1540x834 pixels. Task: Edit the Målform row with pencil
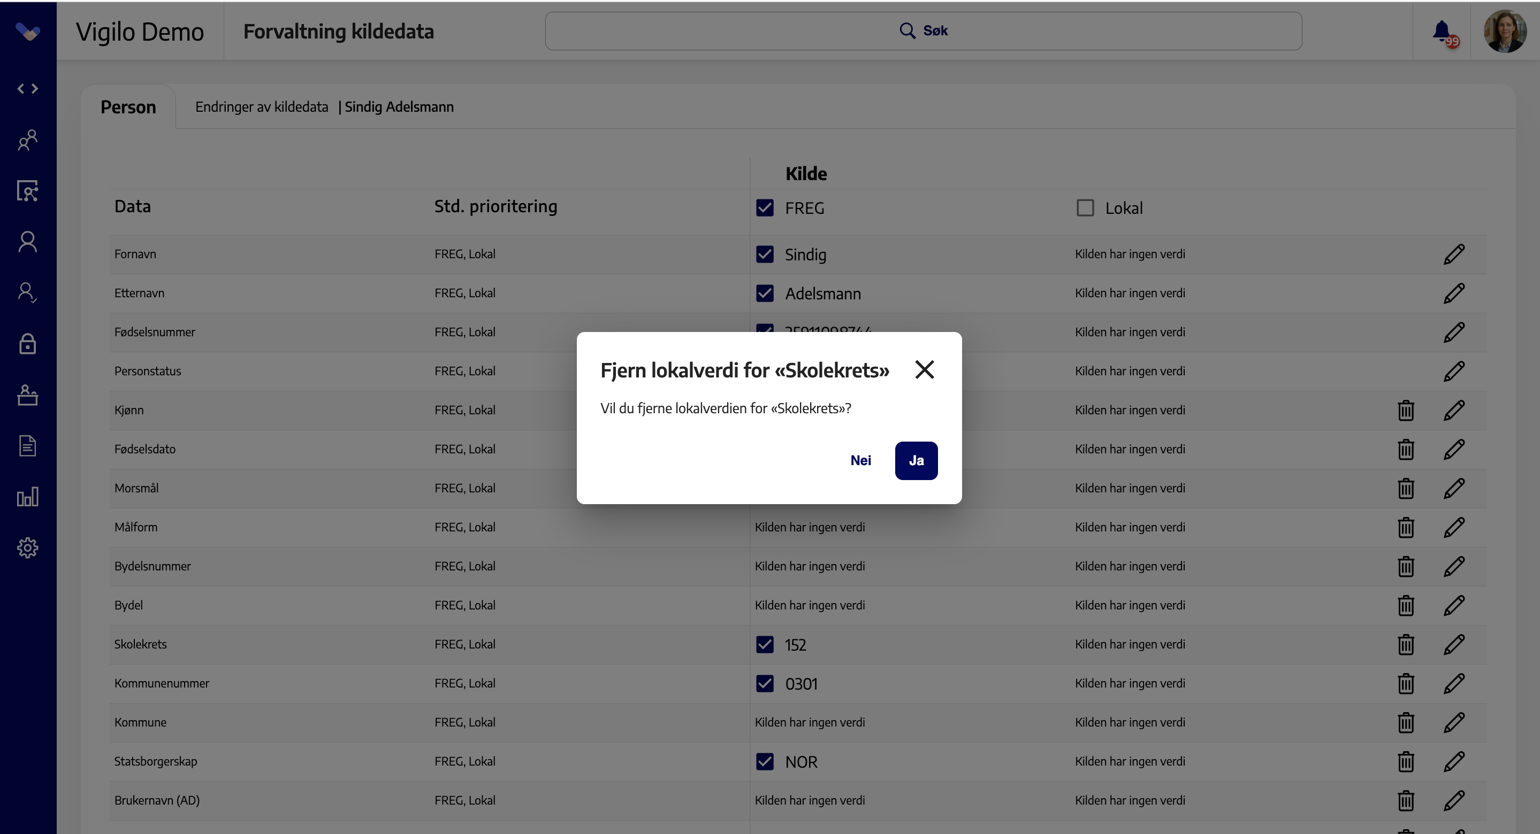[1454, 528]
